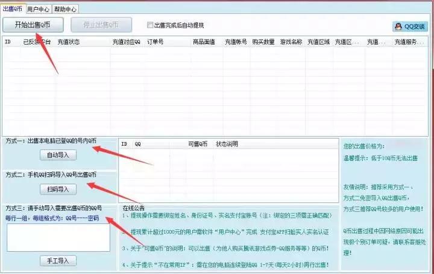Sort orders by 已反馈平台 column header
Viewport: 434px width, 274px height.
tap(37, 42)
